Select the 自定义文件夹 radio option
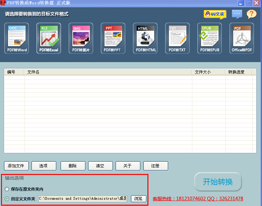The width and height of the screenshot is (262, 206). (7, 199)
